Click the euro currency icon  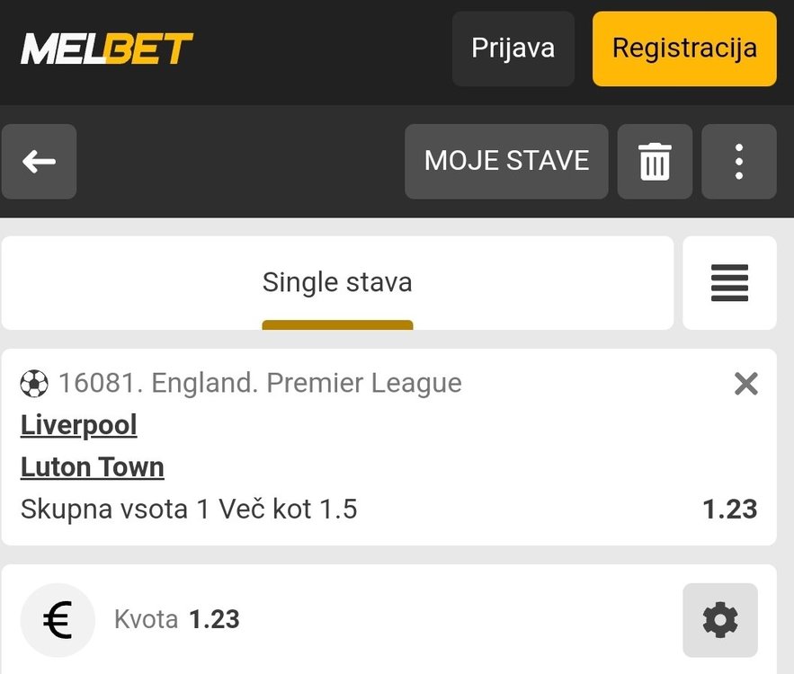[x=58, y=620]
